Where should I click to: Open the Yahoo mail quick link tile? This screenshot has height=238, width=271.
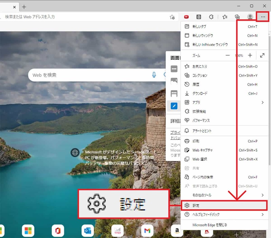point(118,231)
